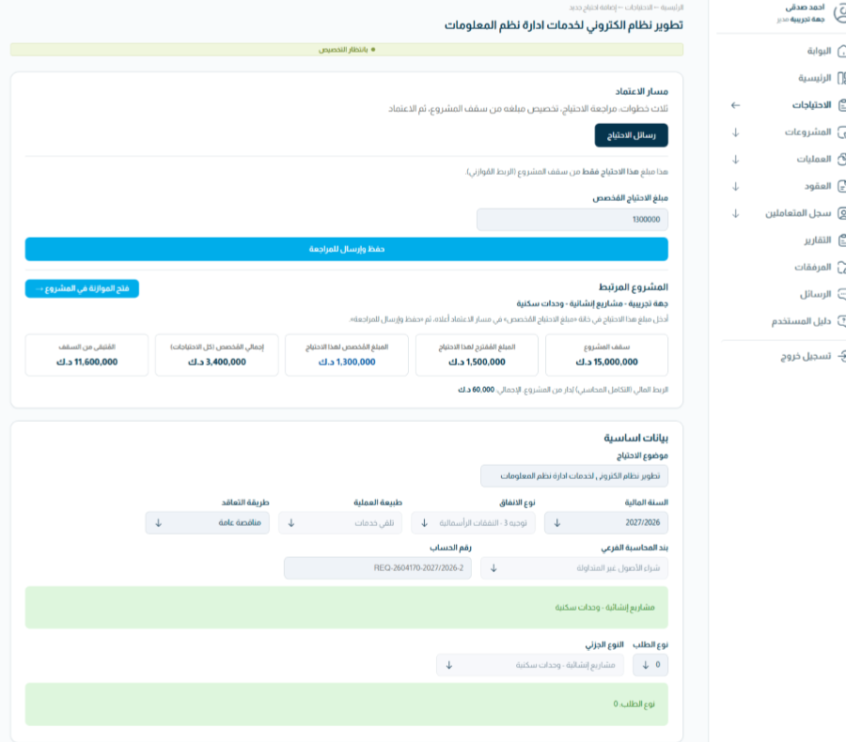
Task: Open دليل المستخدم sidebar item
Action: click(801, 321)
